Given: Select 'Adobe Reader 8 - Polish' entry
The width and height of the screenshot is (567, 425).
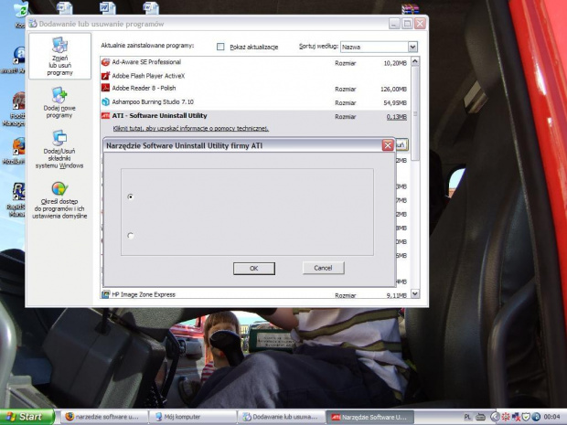Looking at the screenshot, I should coord(144,88).
